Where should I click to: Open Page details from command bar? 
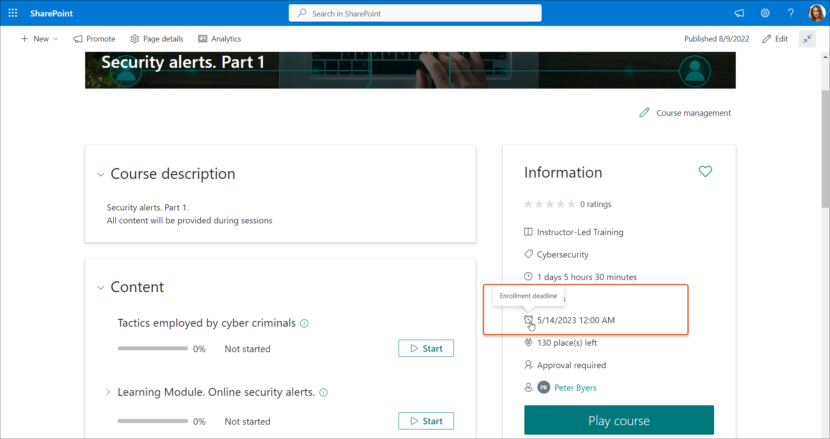pyautogui.click(x=157, y=39)
